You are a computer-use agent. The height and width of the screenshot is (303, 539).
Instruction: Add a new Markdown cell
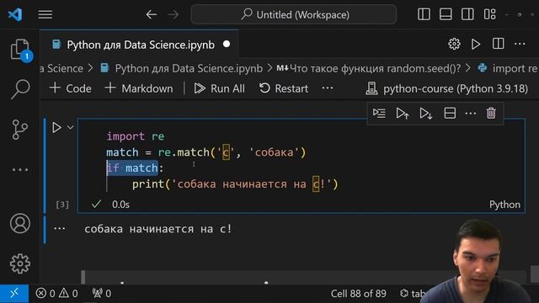pos(139,88)
